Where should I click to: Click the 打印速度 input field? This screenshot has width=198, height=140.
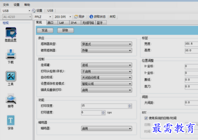pos(91,113)
